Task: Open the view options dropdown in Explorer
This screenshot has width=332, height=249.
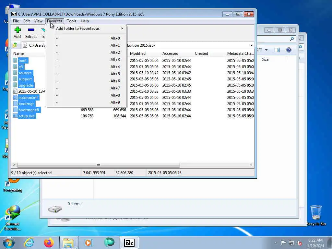Action: click(267, 50)
